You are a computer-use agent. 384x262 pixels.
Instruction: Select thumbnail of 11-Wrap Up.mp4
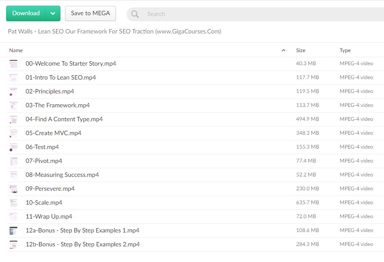pyautogui.click(x=13, y=217)
